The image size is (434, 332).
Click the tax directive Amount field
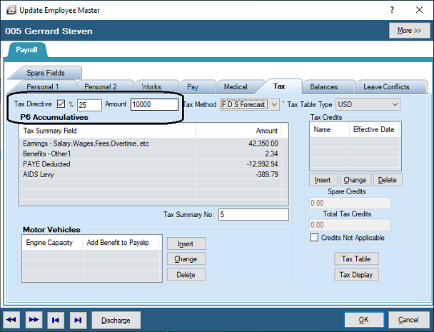(x=154, y=104)
